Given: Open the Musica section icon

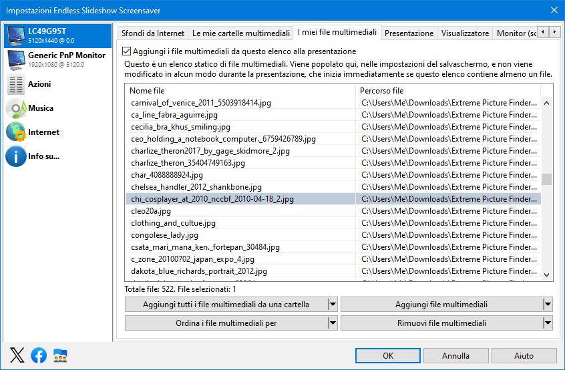Looking at the screenshot, I should pos(16,108).
